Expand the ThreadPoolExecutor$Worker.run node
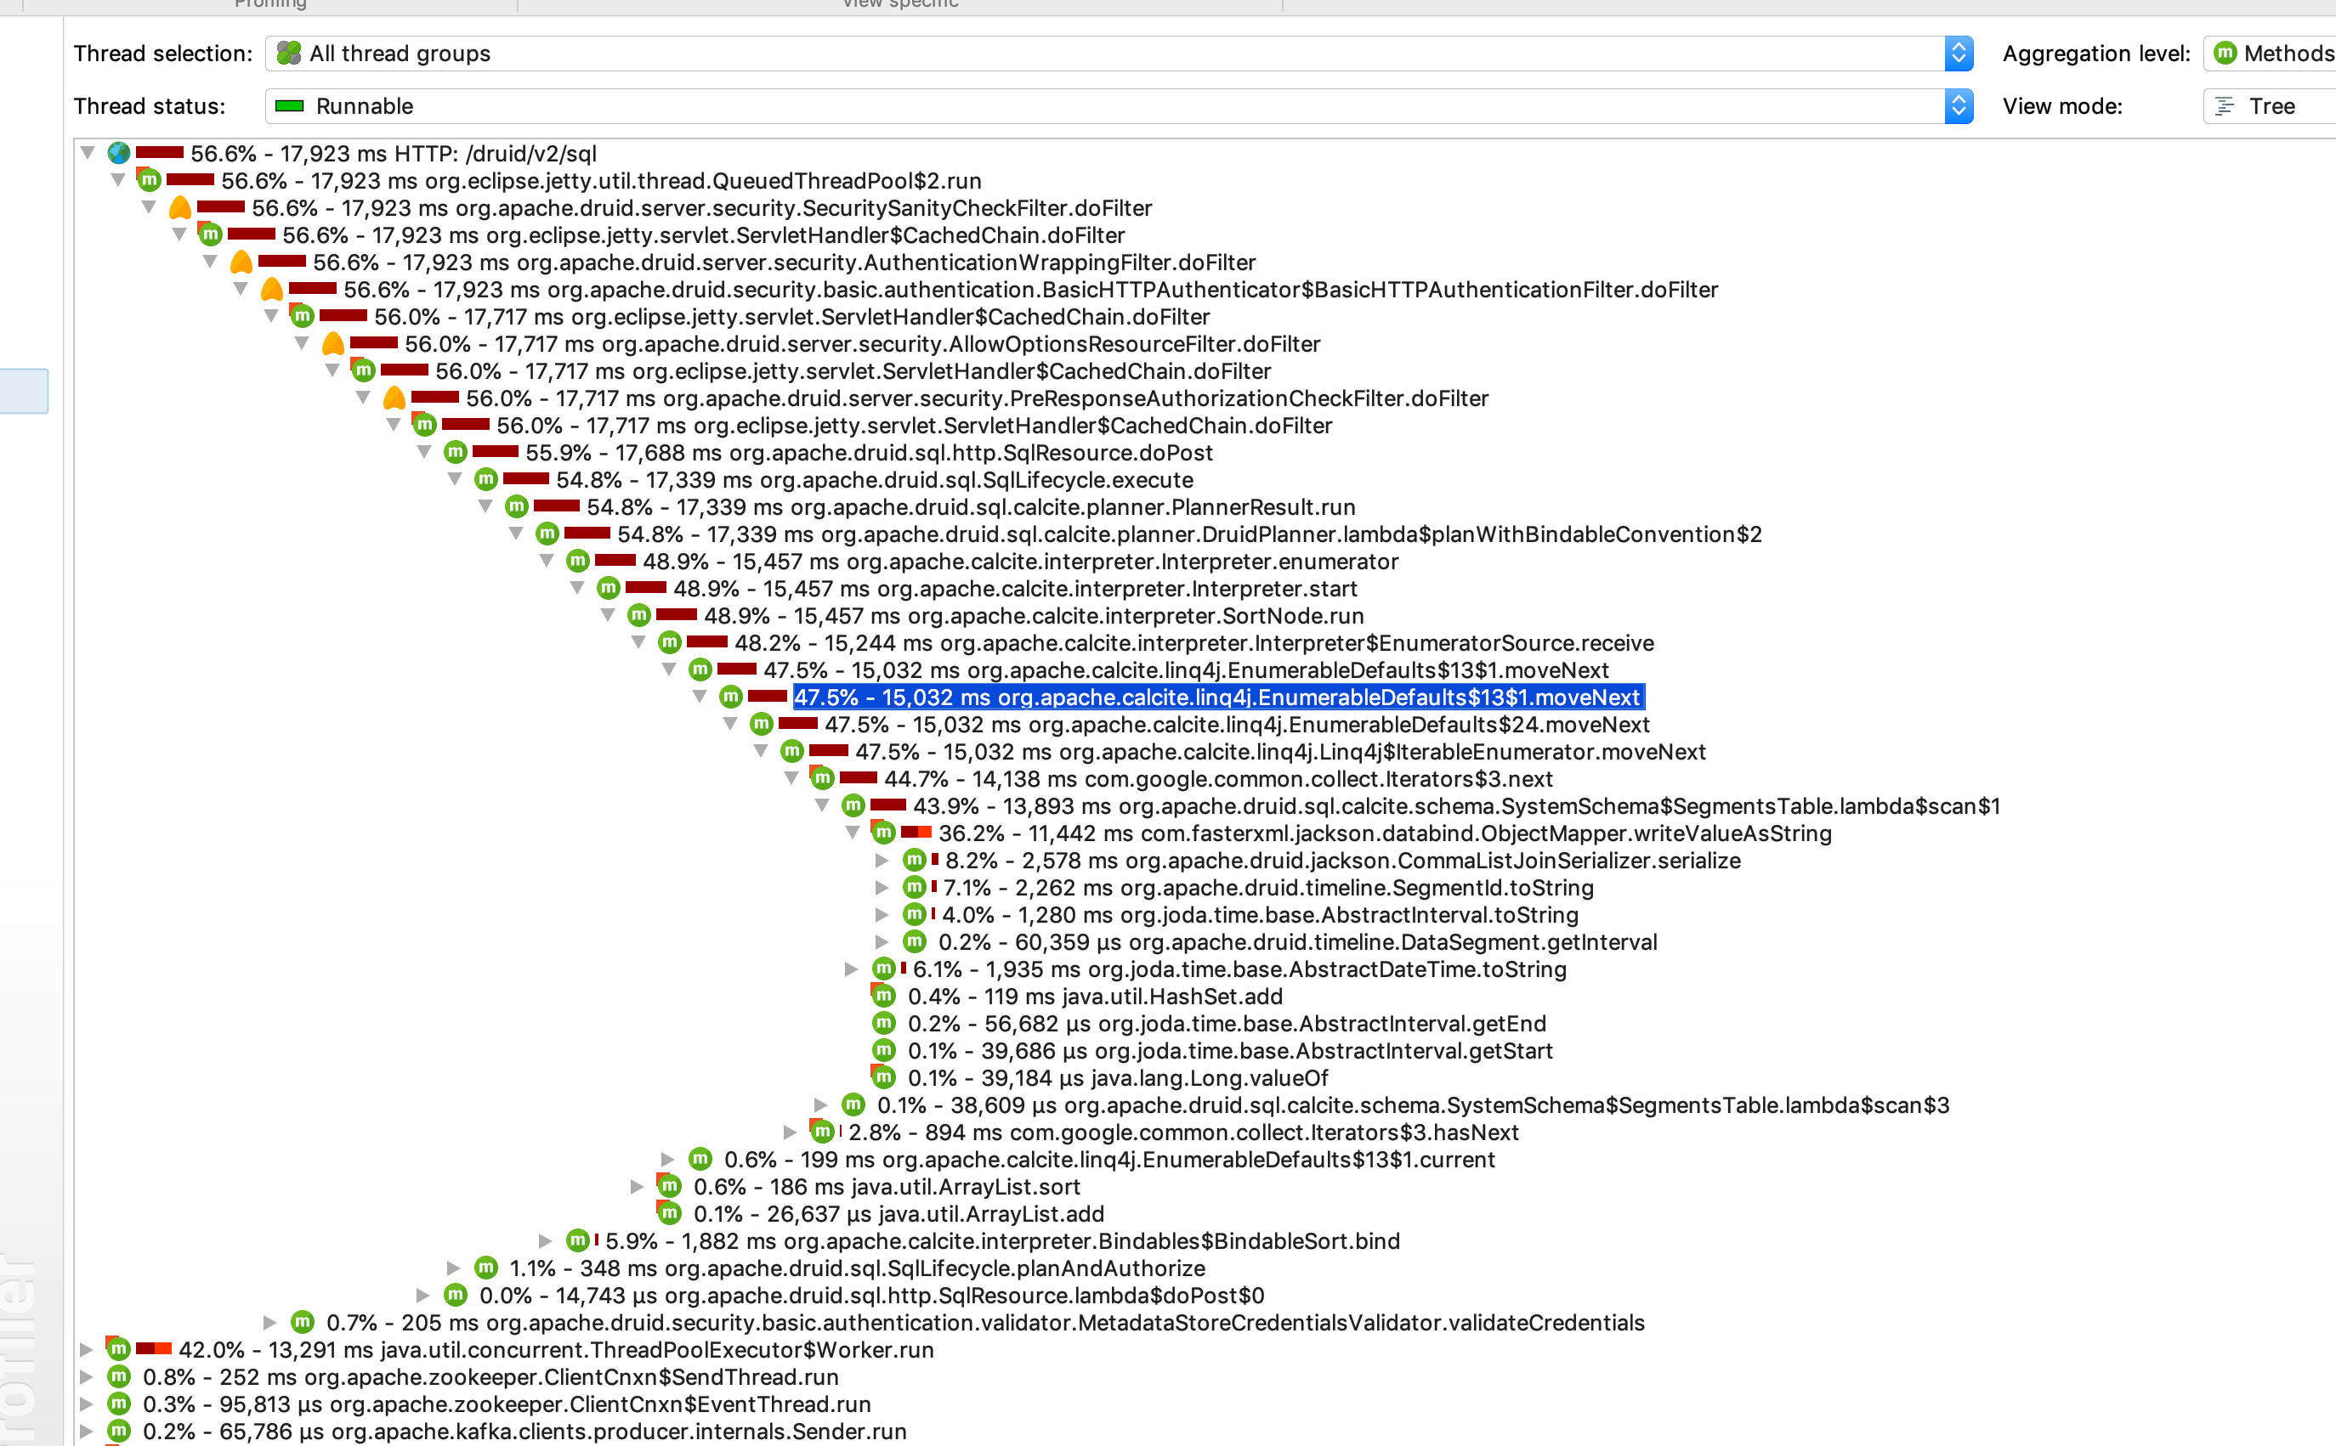Image resolution: width=2336 pixels, height=1446 pixels. [86, 1349]
